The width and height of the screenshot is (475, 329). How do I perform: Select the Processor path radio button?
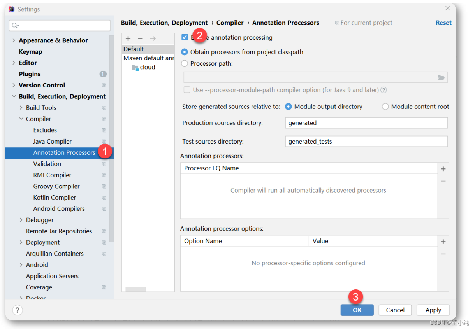pyautogui.click(x=185, y=63)
